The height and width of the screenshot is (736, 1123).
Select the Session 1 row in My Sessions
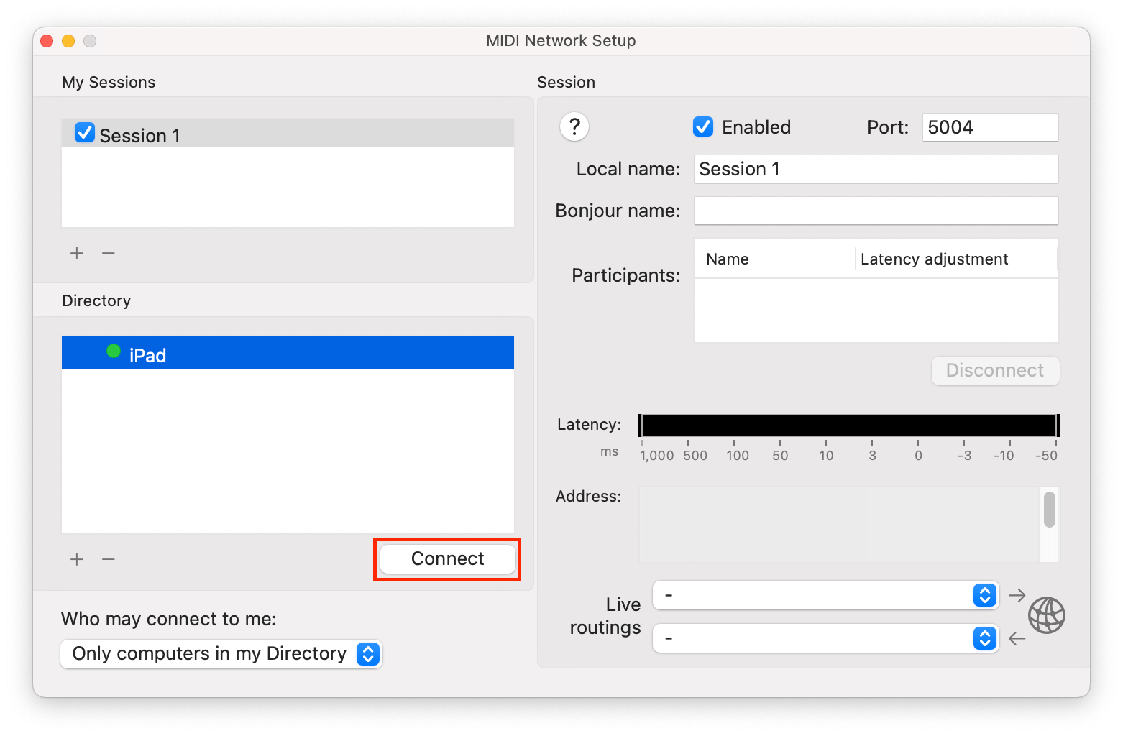click(288, 134)
